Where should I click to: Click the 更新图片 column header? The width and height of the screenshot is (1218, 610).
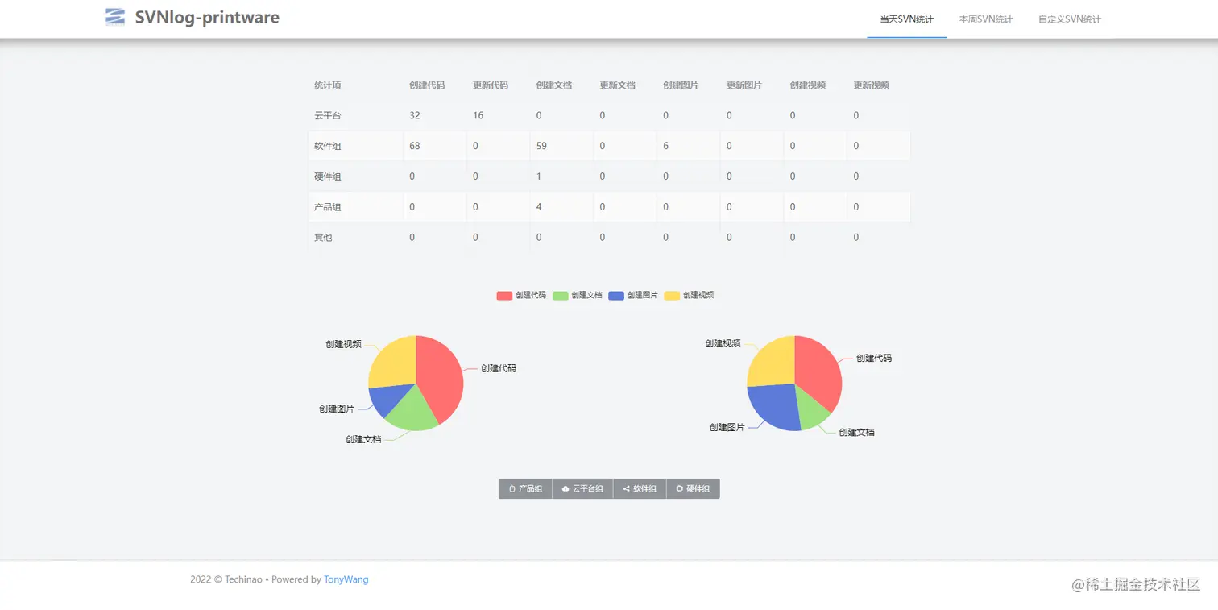click(744, 85)
